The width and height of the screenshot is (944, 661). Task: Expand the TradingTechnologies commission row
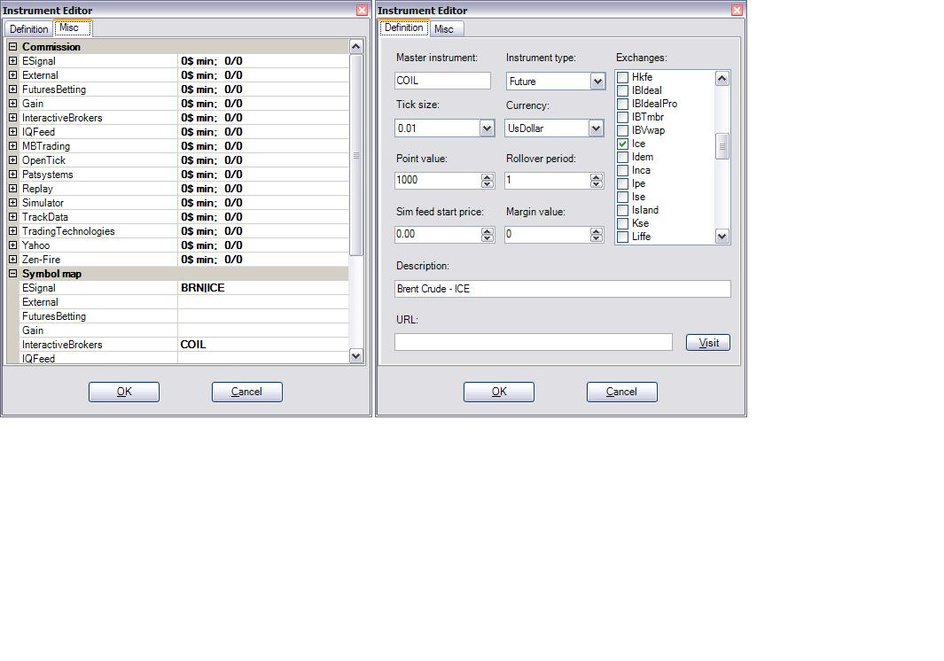click(x=12, y=230)
